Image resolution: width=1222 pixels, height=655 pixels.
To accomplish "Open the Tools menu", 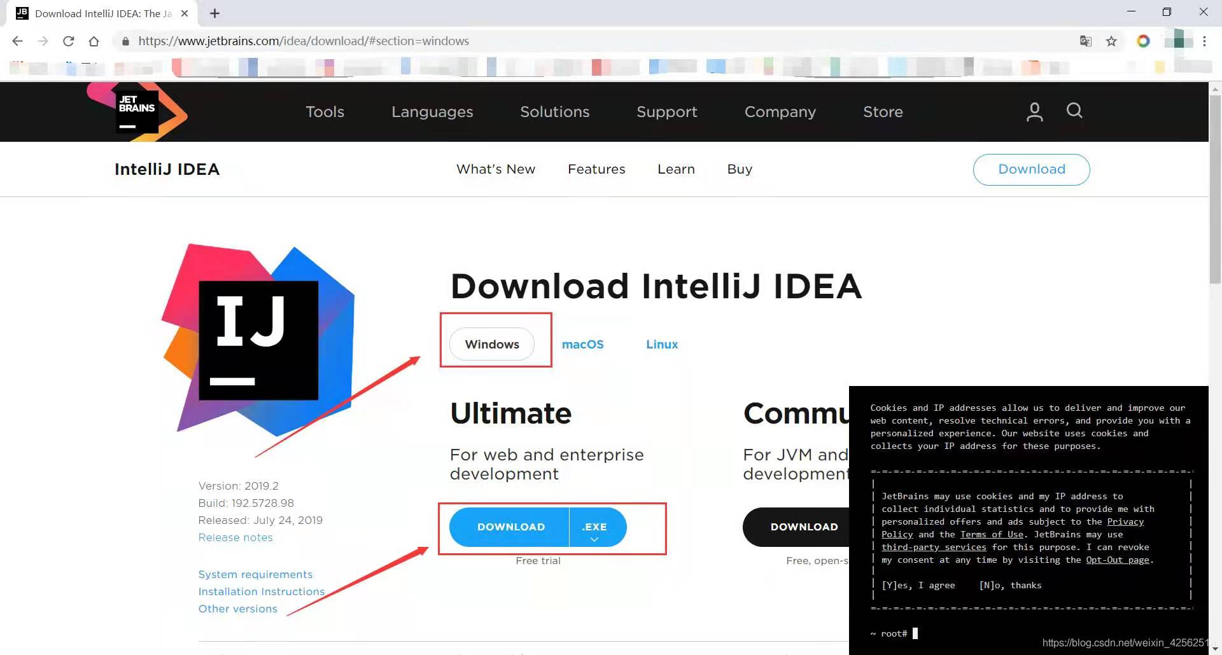I will pos(325,112).
